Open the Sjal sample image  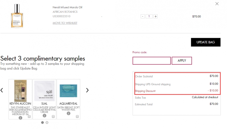coord(44,91)
